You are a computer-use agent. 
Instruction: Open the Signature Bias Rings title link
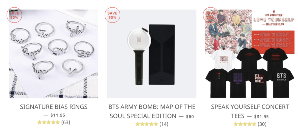[54, 107]
